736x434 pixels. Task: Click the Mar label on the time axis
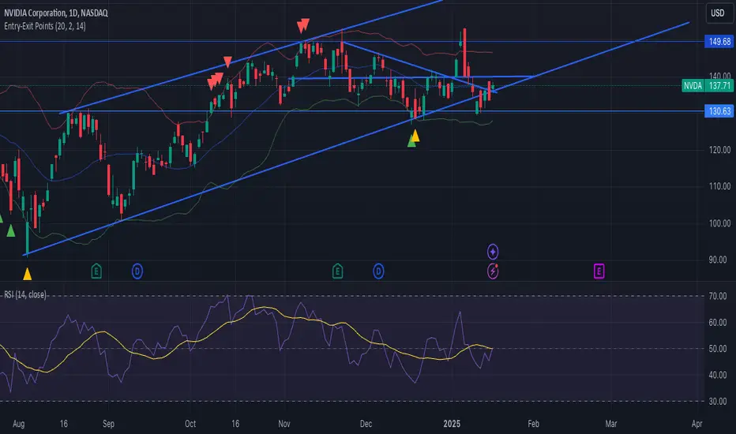point(610,424)
